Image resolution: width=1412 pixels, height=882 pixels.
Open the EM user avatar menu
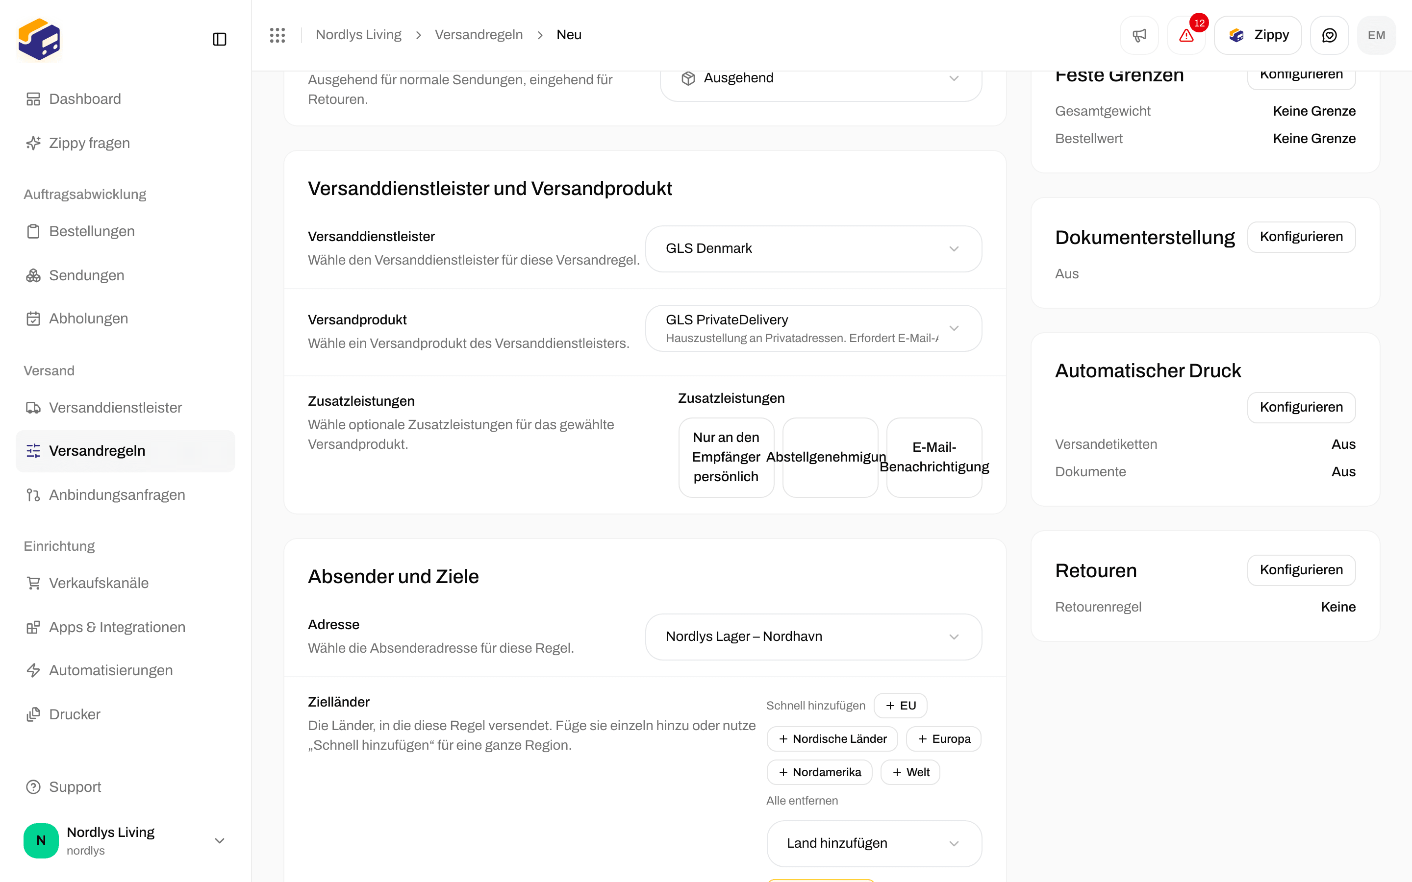pos(1376,35)
